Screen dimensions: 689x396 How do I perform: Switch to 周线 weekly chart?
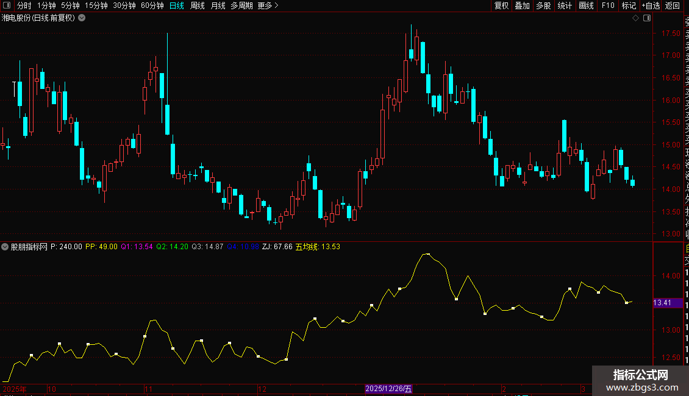coord(198,5)
